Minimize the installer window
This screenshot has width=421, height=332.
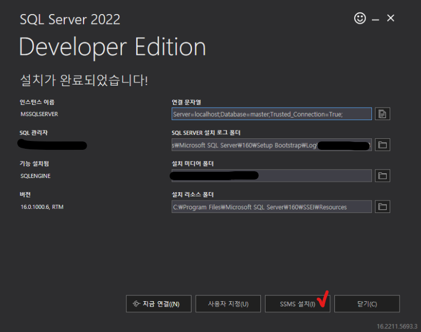[x=376, y=19]
